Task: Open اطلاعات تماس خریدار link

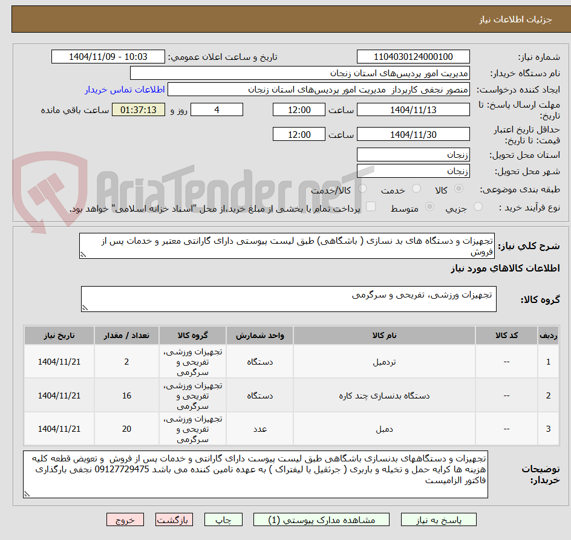Action: 125,89
